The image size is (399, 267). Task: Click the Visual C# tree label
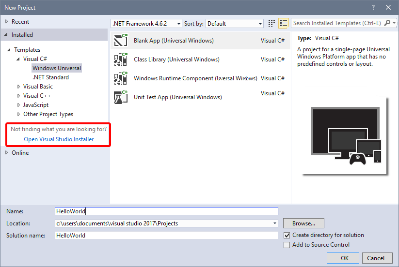coord(35,59)
